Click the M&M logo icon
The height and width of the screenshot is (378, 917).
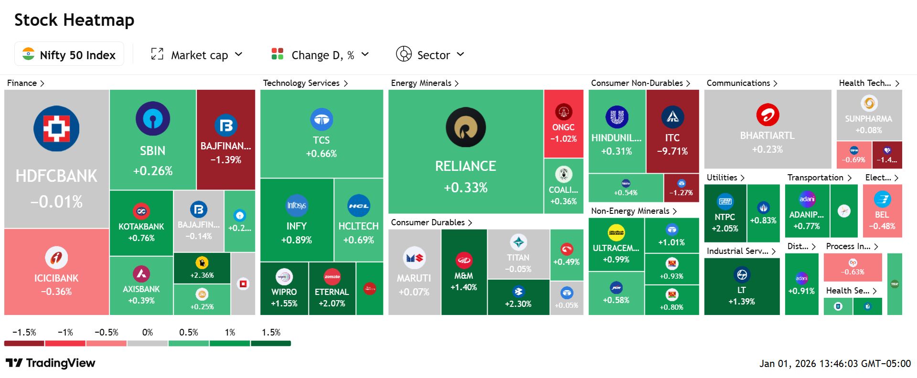464,260
